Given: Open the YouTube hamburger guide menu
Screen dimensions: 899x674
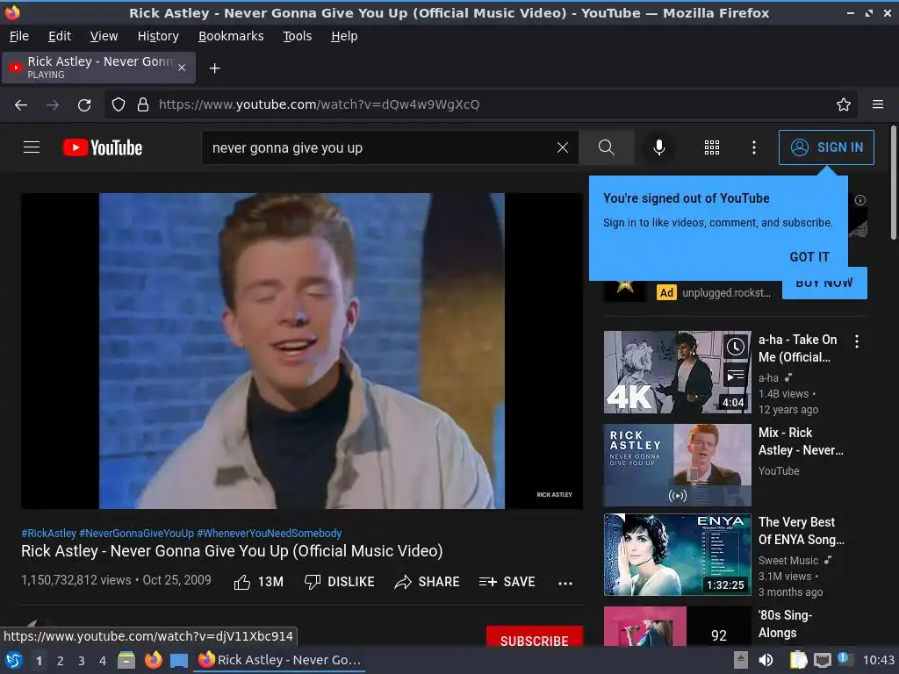Looking at the screenshot, I should pyautogui.click(x=32, y=147).
